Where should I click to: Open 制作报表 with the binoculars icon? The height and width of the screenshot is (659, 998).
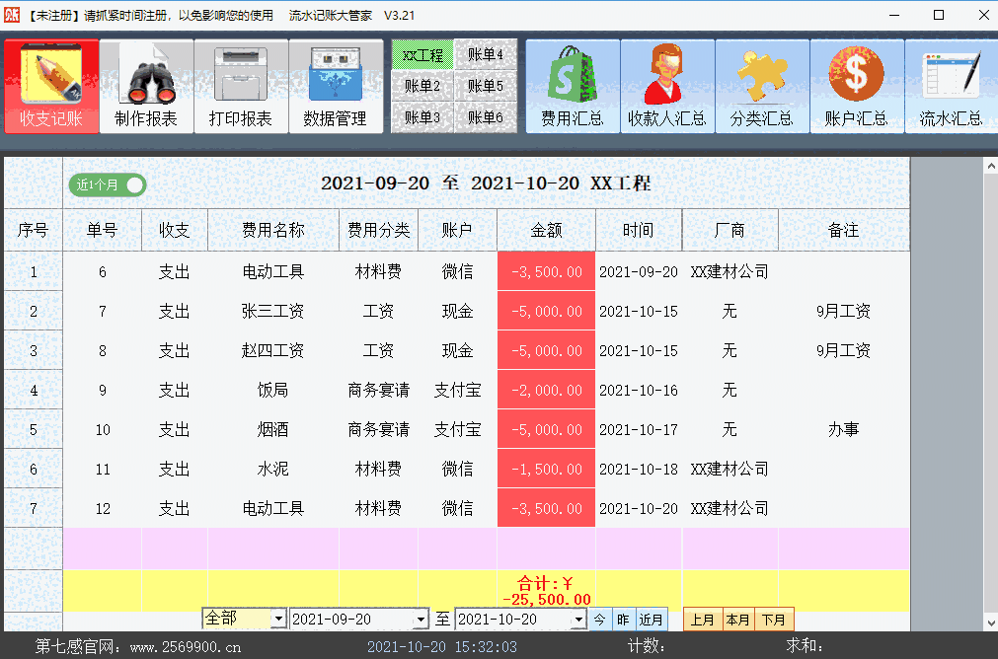[146, 86]
